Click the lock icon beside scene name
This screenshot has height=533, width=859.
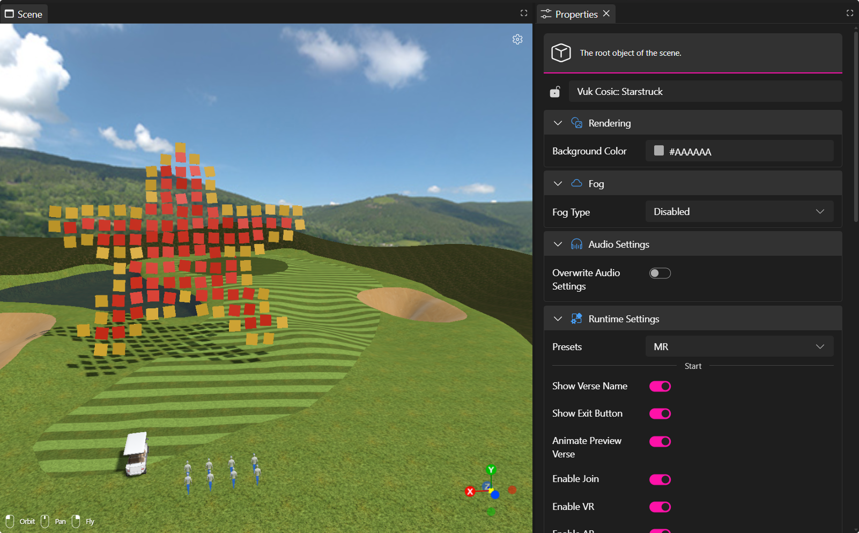[x=555, y=92]
